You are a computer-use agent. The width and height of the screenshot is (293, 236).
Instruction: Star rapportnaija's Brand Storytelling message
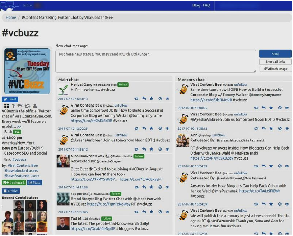coord(152,212)
